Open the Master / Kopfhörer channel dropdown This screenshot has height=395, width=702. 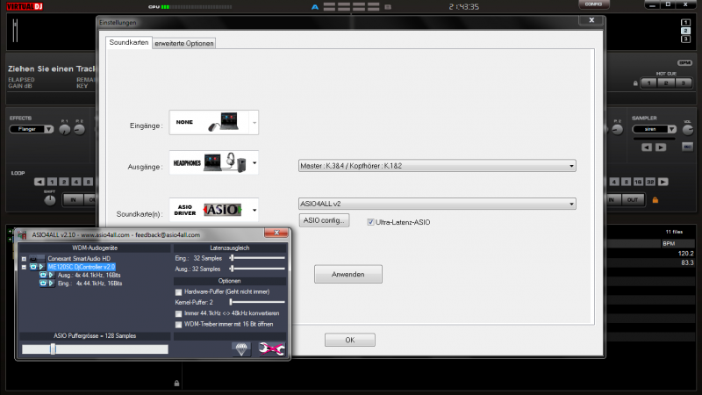click(x=436, y=164)
